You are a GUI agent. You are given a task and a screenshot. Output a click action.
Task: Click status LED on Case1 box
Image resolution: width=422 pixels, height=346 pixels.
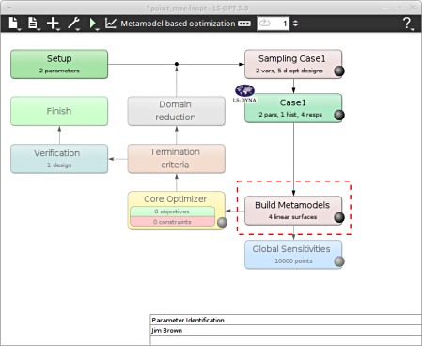339,115
